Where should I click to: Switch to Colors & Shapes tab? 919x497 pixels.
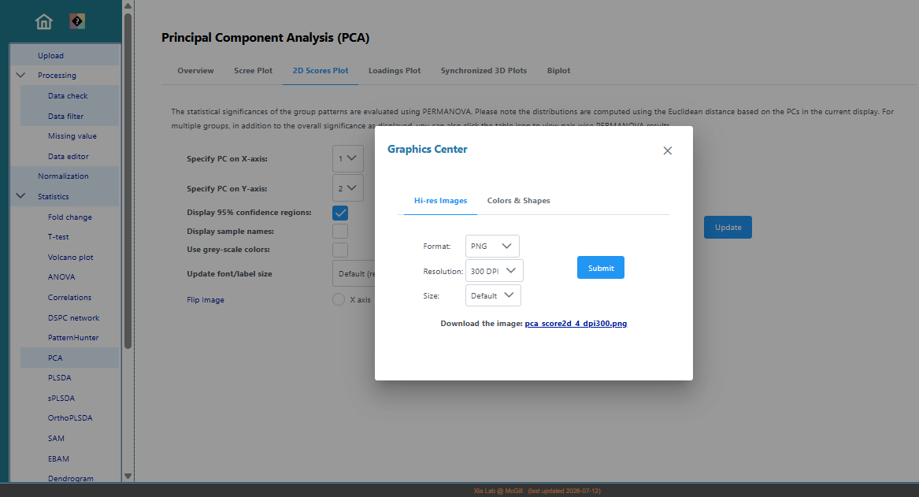pos(519,200)
